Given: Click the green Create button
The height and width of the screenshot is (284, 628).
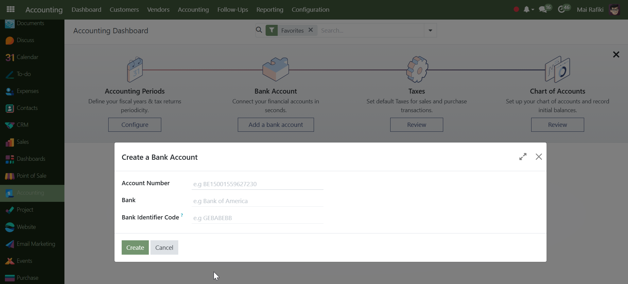Looking at the screenshot, I should (x=135, y=247).
